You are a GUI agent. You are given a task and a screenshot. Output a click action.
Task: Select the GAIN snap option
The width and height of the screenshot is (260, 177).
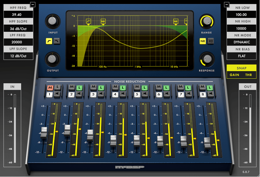pyautogui.click(x=234, y=75)
